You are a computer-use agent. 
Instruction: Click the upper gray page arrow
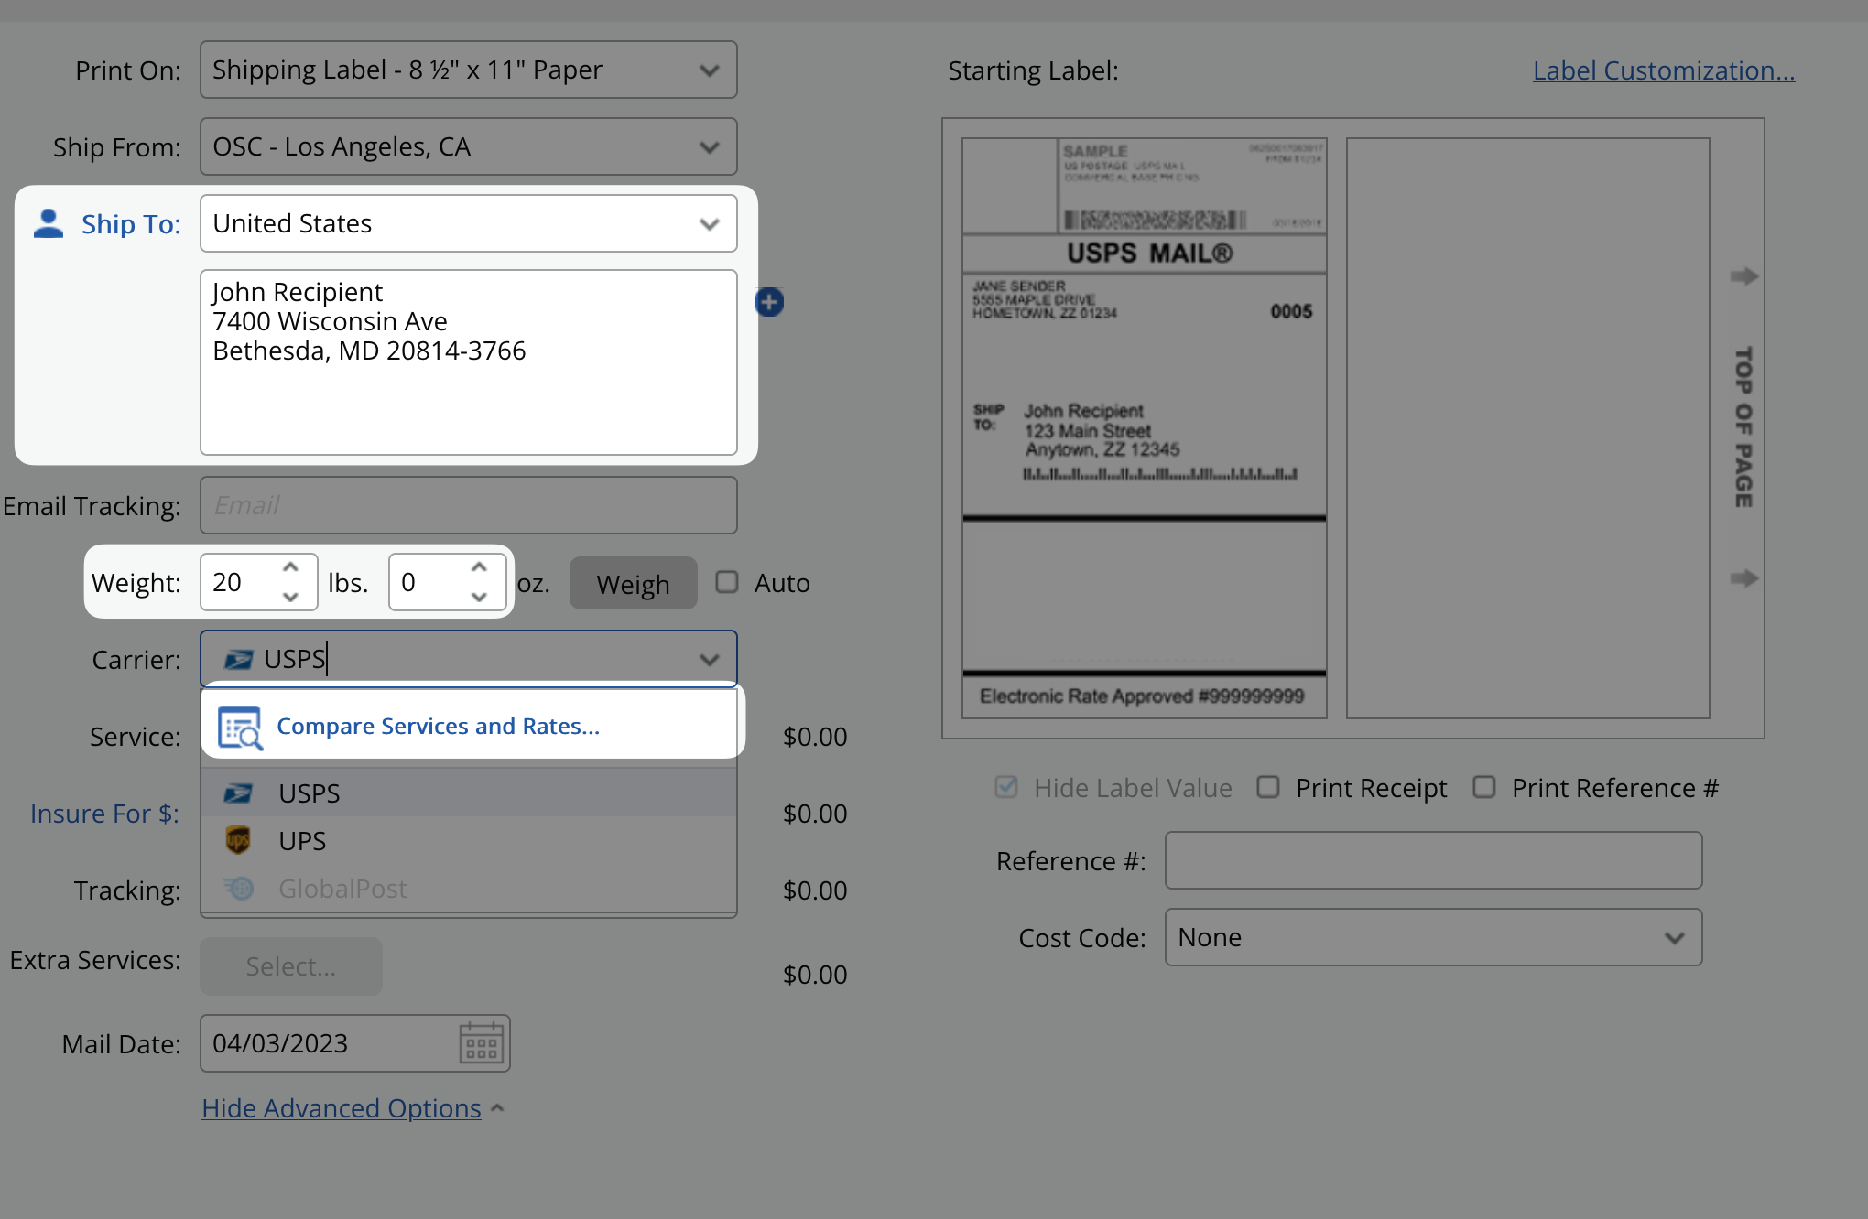tap(1743, 276)
